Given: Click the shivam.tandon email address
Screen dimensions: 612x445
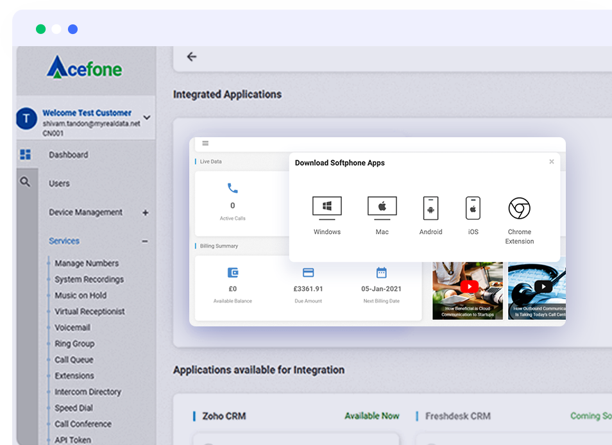Looking at the screenshot, I should (91, 124).
